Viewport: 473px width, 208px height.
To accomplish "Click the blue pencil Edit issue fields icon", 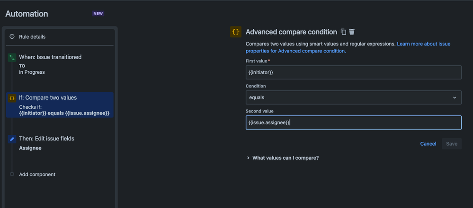I will click(x=12, y=139).
